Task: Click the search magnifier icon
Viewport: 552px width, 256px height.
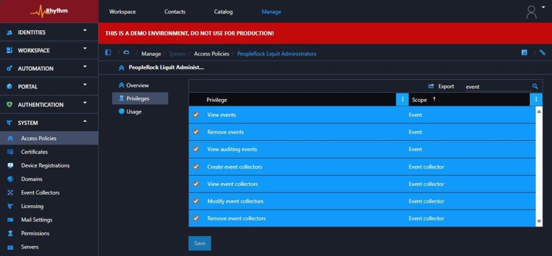Action: click(x=535, y=86)
